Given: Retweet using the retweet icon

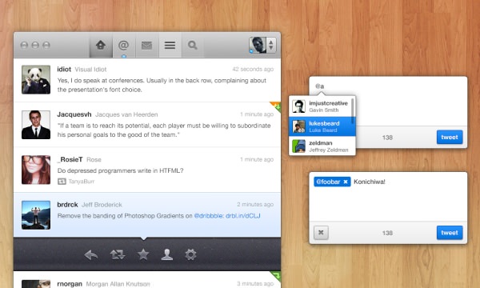Looking at the screenshot, I should click(x=118, y=254).
